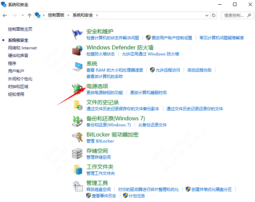Click 常见计算机问题疑难解答
255x202 pixels.
coord(222,38)
